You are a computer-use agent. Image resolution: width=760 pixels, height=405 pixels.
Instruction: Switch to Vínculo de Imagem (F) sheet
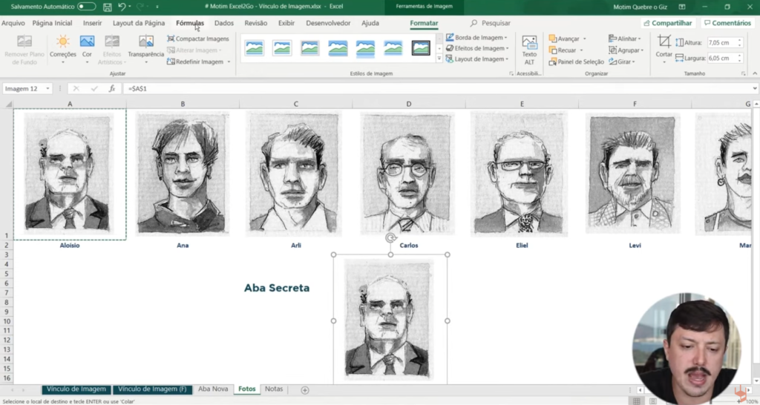[152, 389]
